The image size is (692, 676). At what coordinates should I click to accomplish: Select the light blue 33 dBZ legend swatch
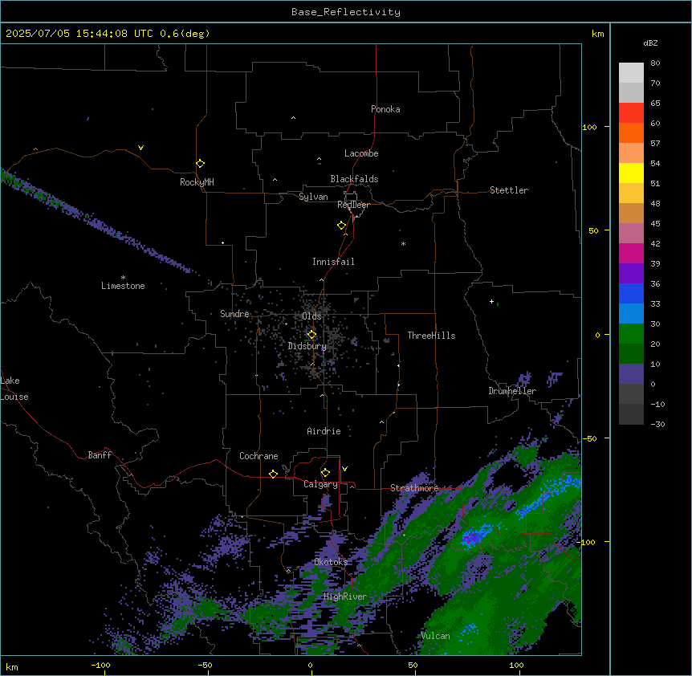(631, 314)
